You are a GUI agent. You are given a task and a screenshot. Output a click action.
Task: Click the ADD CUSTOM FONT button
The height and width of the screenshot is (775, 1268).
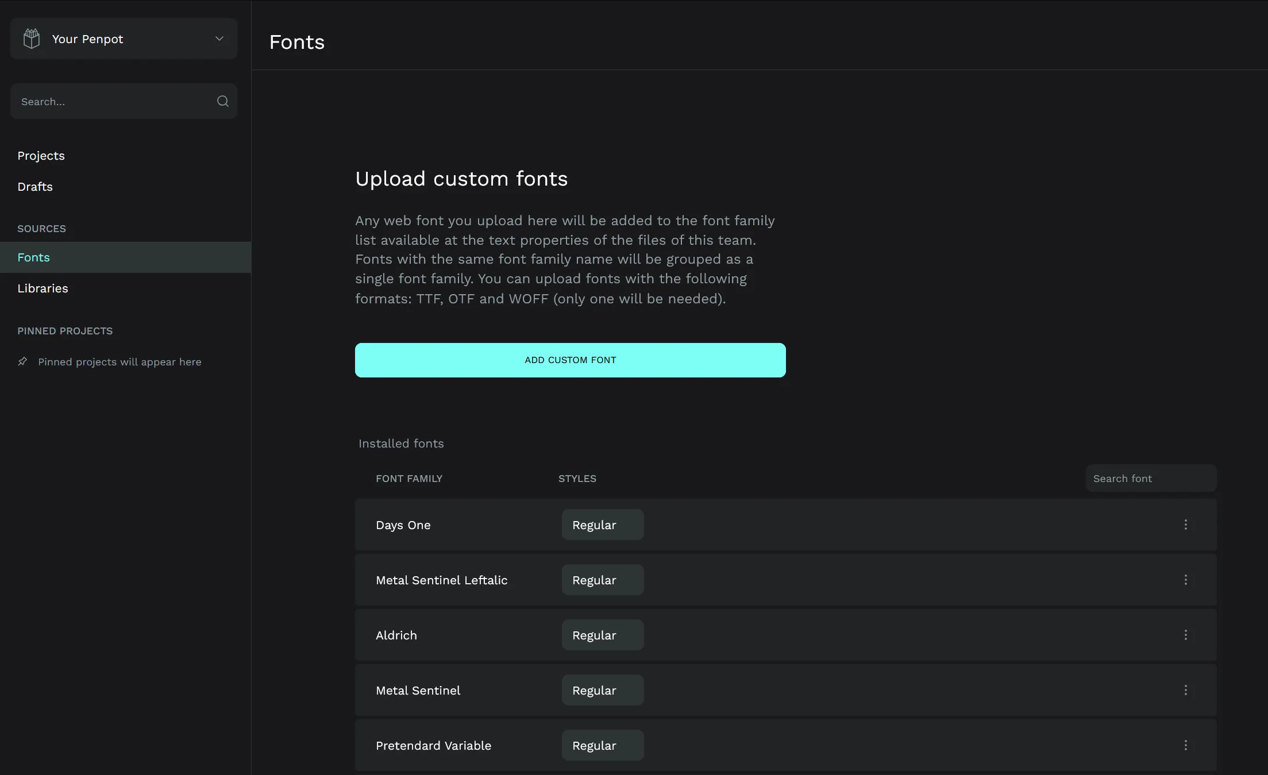pos(570,360)
